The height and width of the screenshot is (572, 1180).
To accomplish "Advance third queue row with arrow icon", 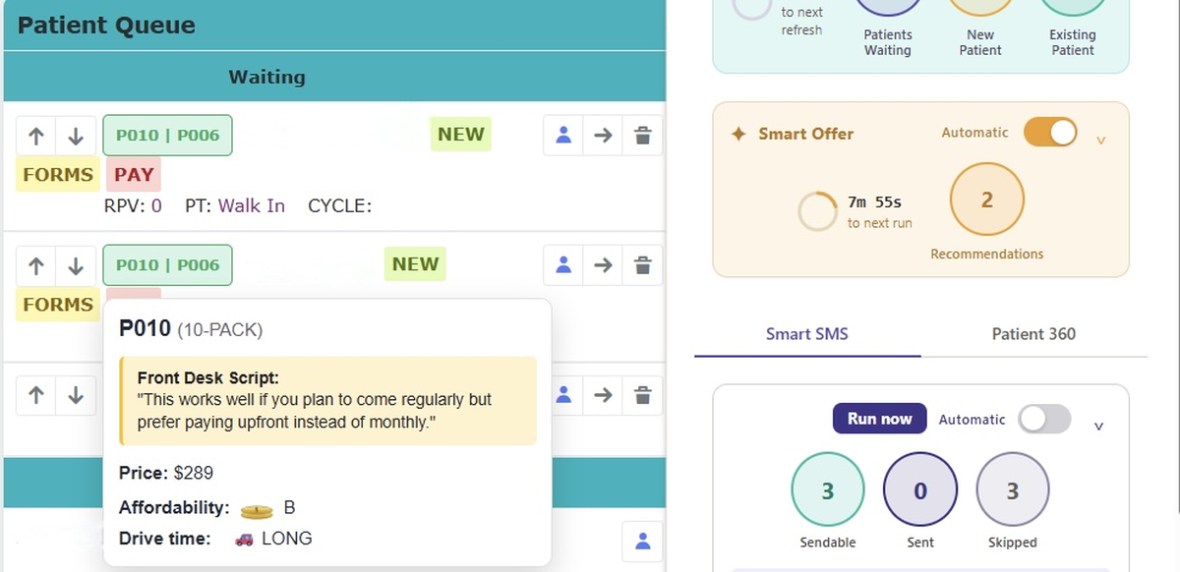I will pyautogui.click(x=603, y=395).
